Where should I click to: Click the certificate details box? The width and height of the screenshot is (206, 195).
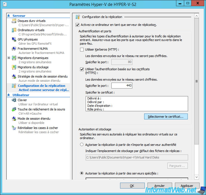tap(137, 104)
